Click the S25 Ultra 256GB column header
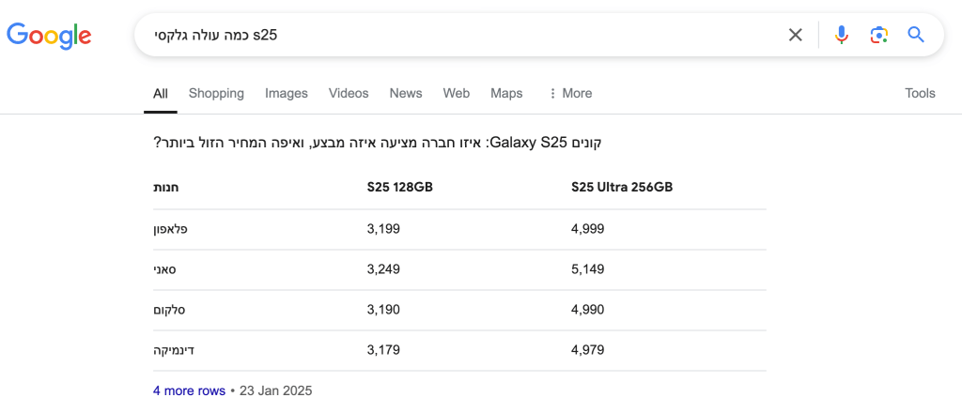Screen dimensions: 962x413 [x=622, y=188]
